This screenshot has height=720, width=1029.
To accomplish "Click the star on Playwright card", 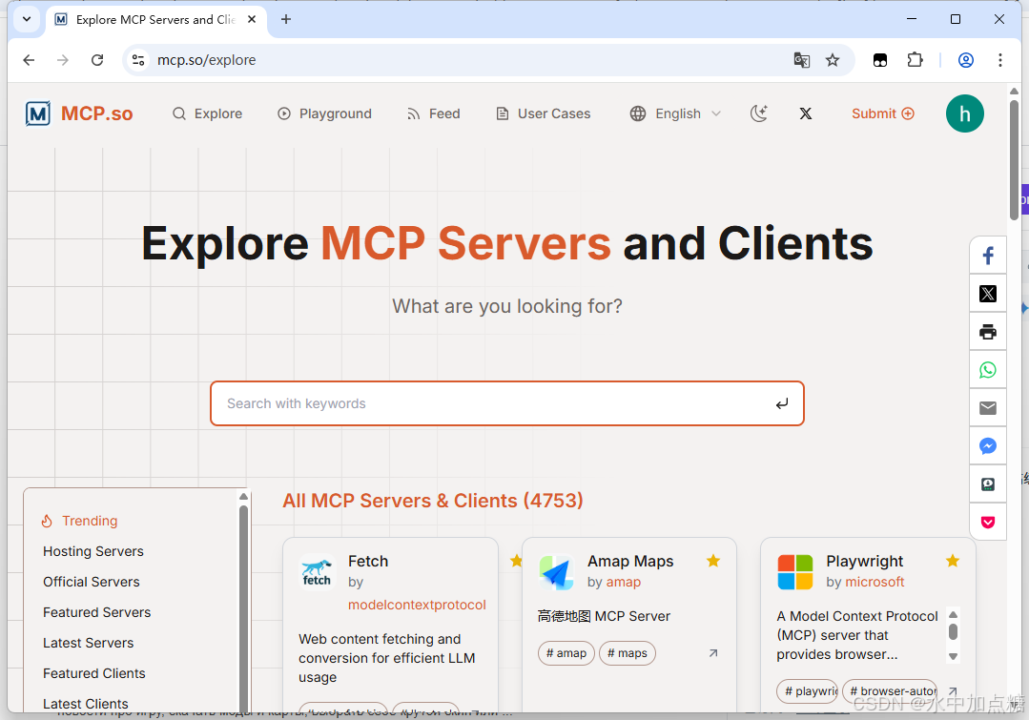I will point(953,561).
